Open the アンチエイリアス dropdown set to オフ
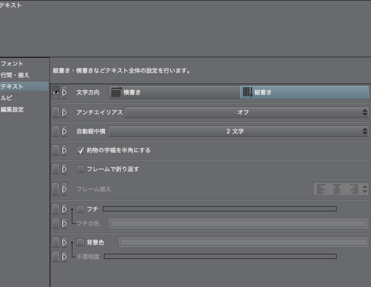Screen dimensions: 371x287 click(246, 112)
